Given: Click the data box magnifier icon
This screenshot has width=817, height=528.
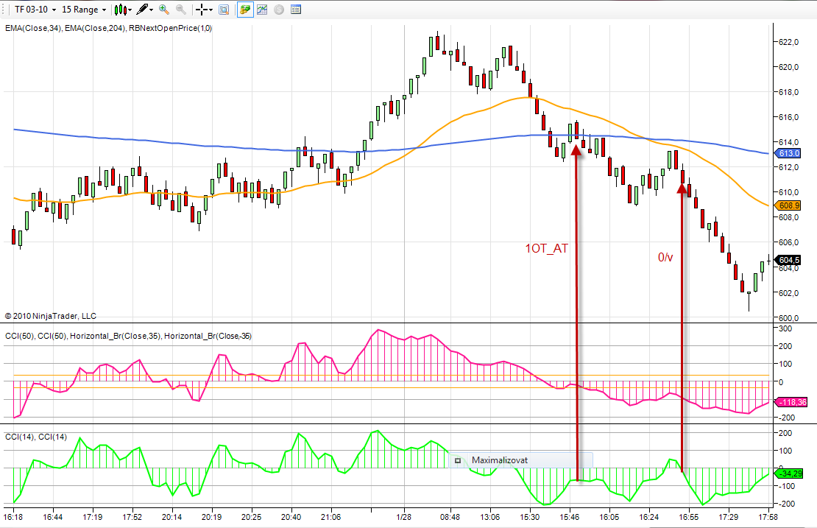Looking at the screenshot, I should [224, 10].
